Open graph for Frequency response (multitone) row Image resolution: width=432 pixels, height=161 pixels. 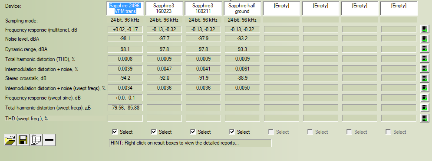[x=424, y=29]
